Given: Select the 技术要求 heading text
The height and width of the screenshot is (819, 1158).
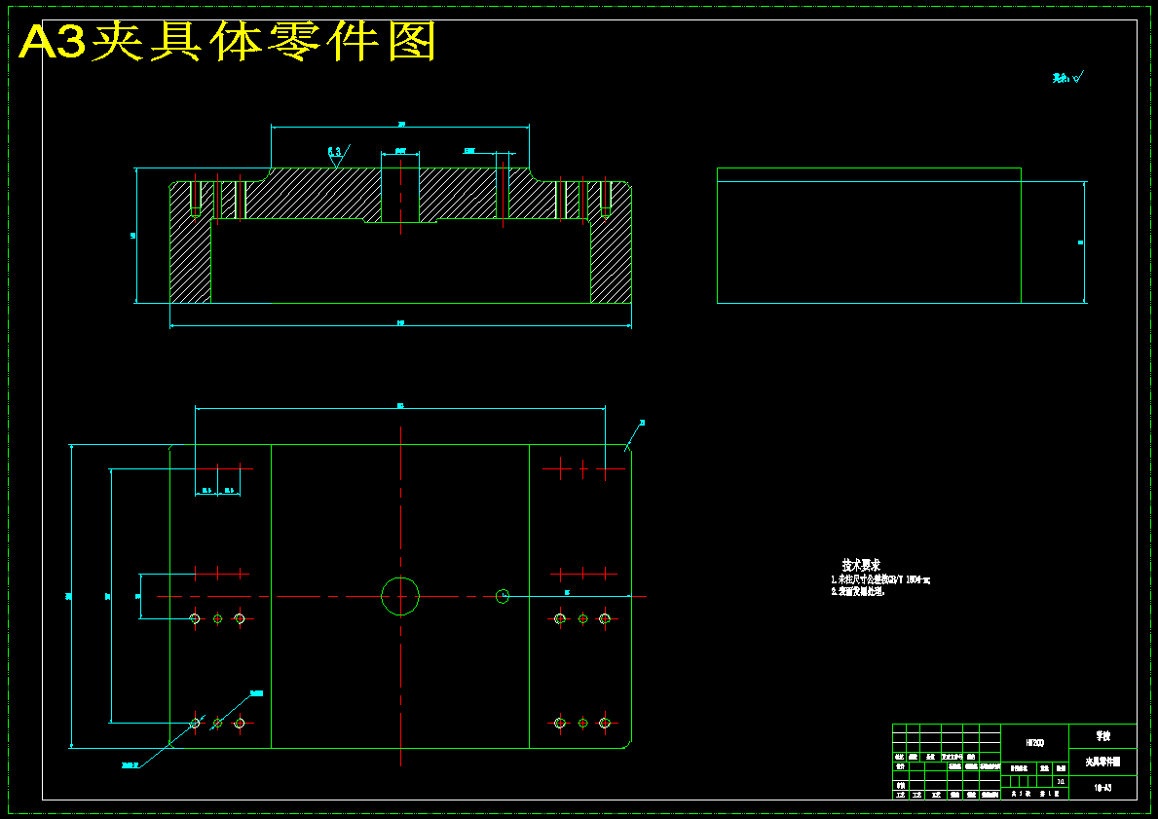Looking at the screenshot, I should click(x=861, y=564).
